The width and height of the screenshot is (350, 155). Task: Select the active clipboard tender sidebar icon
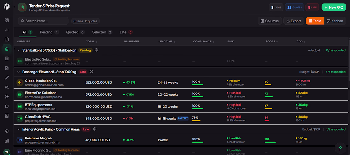click(7, 49)
